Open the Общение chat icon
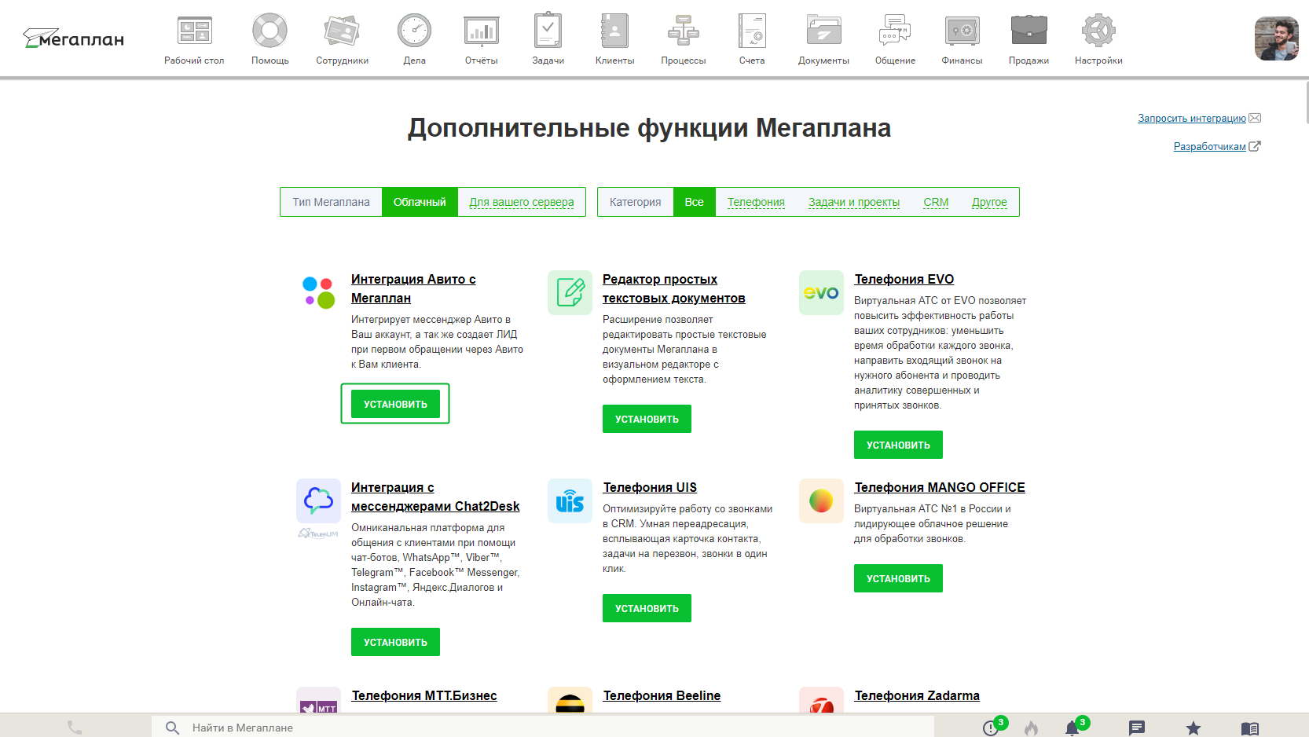This screenshot has height=737, width=1309. 895,31
